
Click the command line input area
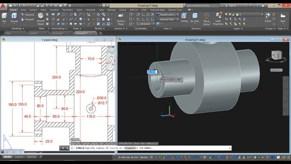tap(151, 148)
